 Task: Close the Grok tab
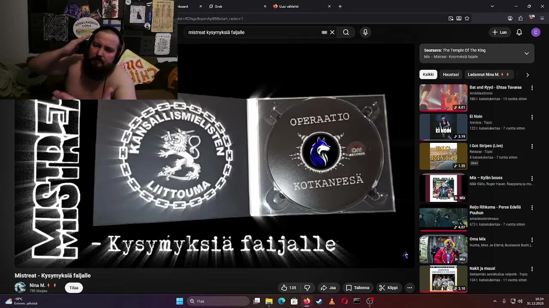click(265, 6)
